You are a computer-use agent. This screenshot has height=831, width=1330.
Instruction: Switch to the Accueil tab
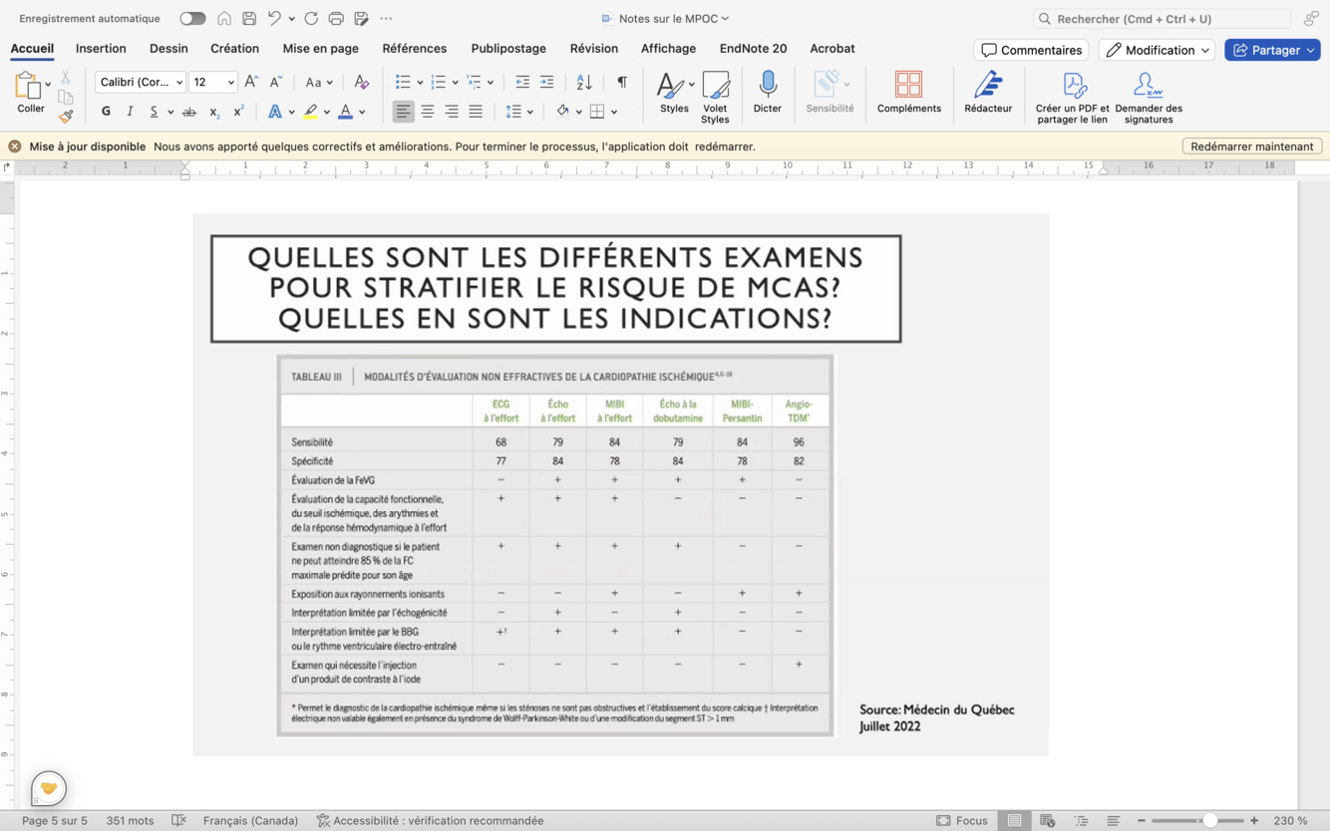(32, 49)
